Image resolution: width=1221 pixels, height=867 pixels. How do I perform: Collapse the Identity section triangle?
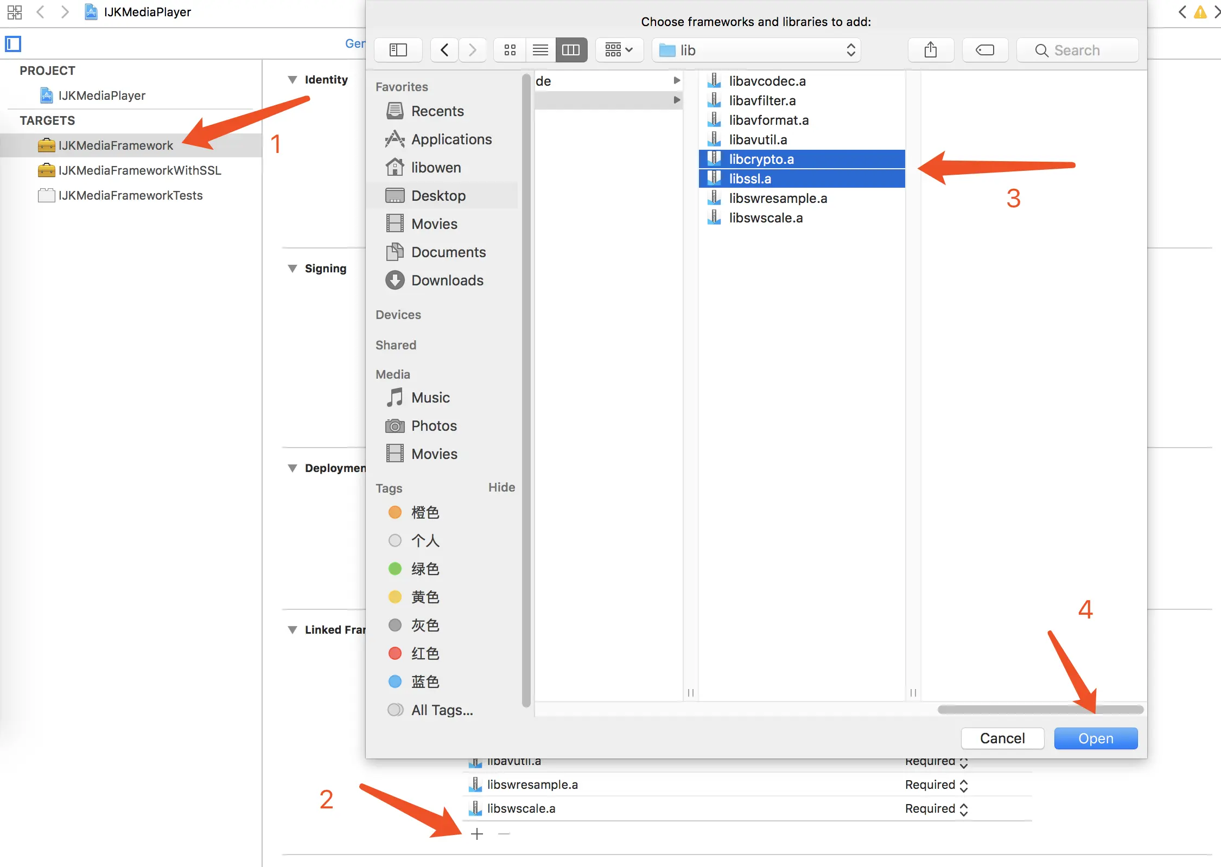pos(292,80)
